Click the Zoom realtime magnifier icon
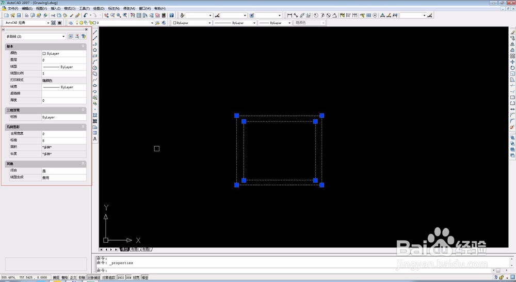The height and width of the screenshot is (282, 516). pos(112,15)
